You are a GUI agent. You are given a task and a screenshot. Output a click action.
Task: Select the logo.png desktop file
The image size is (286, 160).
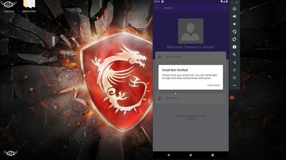(8, 7)
